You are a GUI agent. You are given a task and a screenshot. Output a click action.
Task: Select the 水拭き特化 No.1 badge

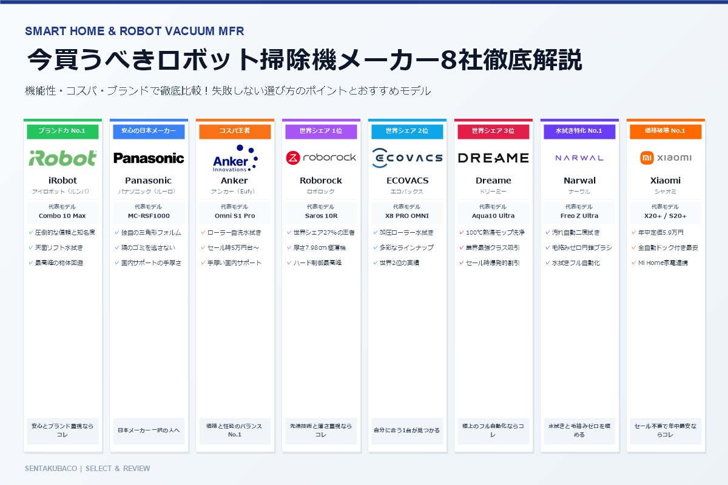579,131
